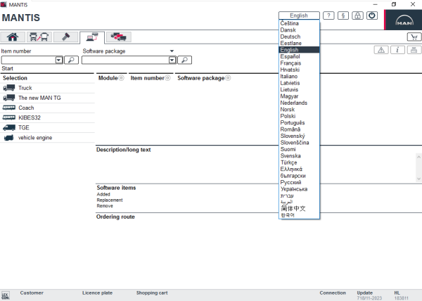Select vehicle engine in Selection list
Image resolution: width=422 pixels, height=301 pixels.
click(x=47, y=138)
